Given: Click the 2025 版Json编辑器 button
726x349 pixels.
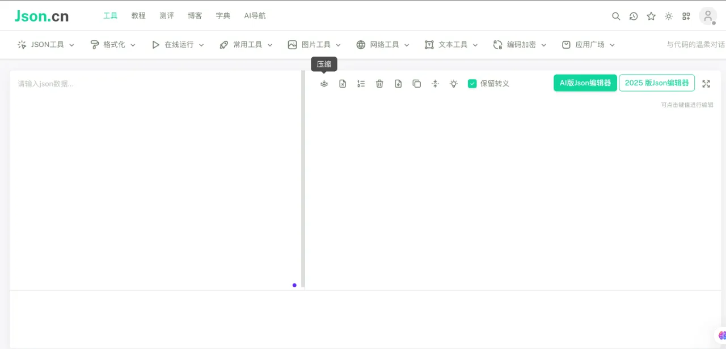Looking at the screenshot, I should point(657,83).
